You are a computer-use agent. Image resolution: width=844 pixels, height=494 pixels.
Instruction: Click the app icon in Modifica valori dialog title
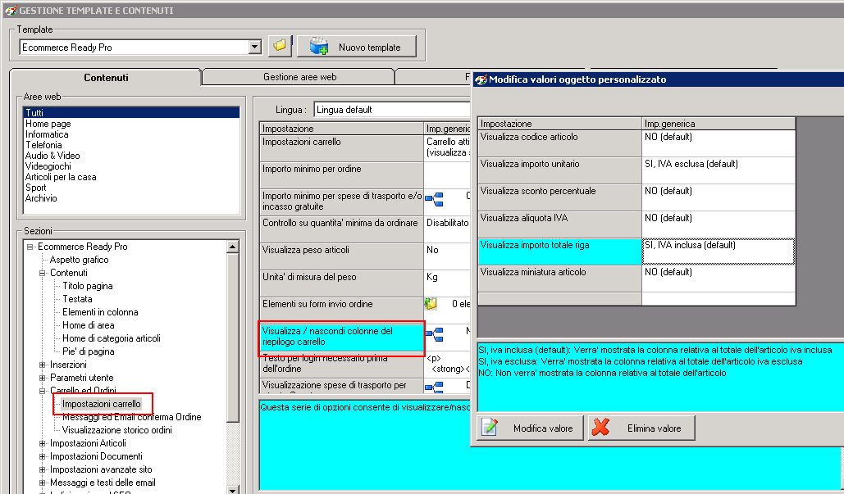point(481,79)
